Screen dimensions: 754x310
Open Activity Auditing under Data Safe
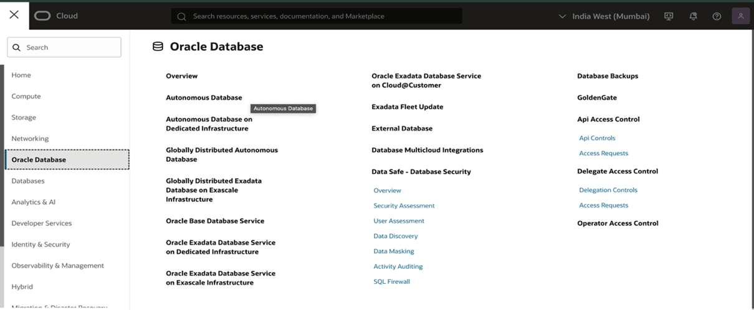[x=398, y=266]
